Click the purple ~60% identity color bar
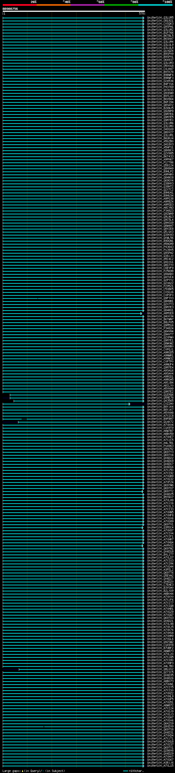Viewport: 175px width, 773px height. (87, 5)
